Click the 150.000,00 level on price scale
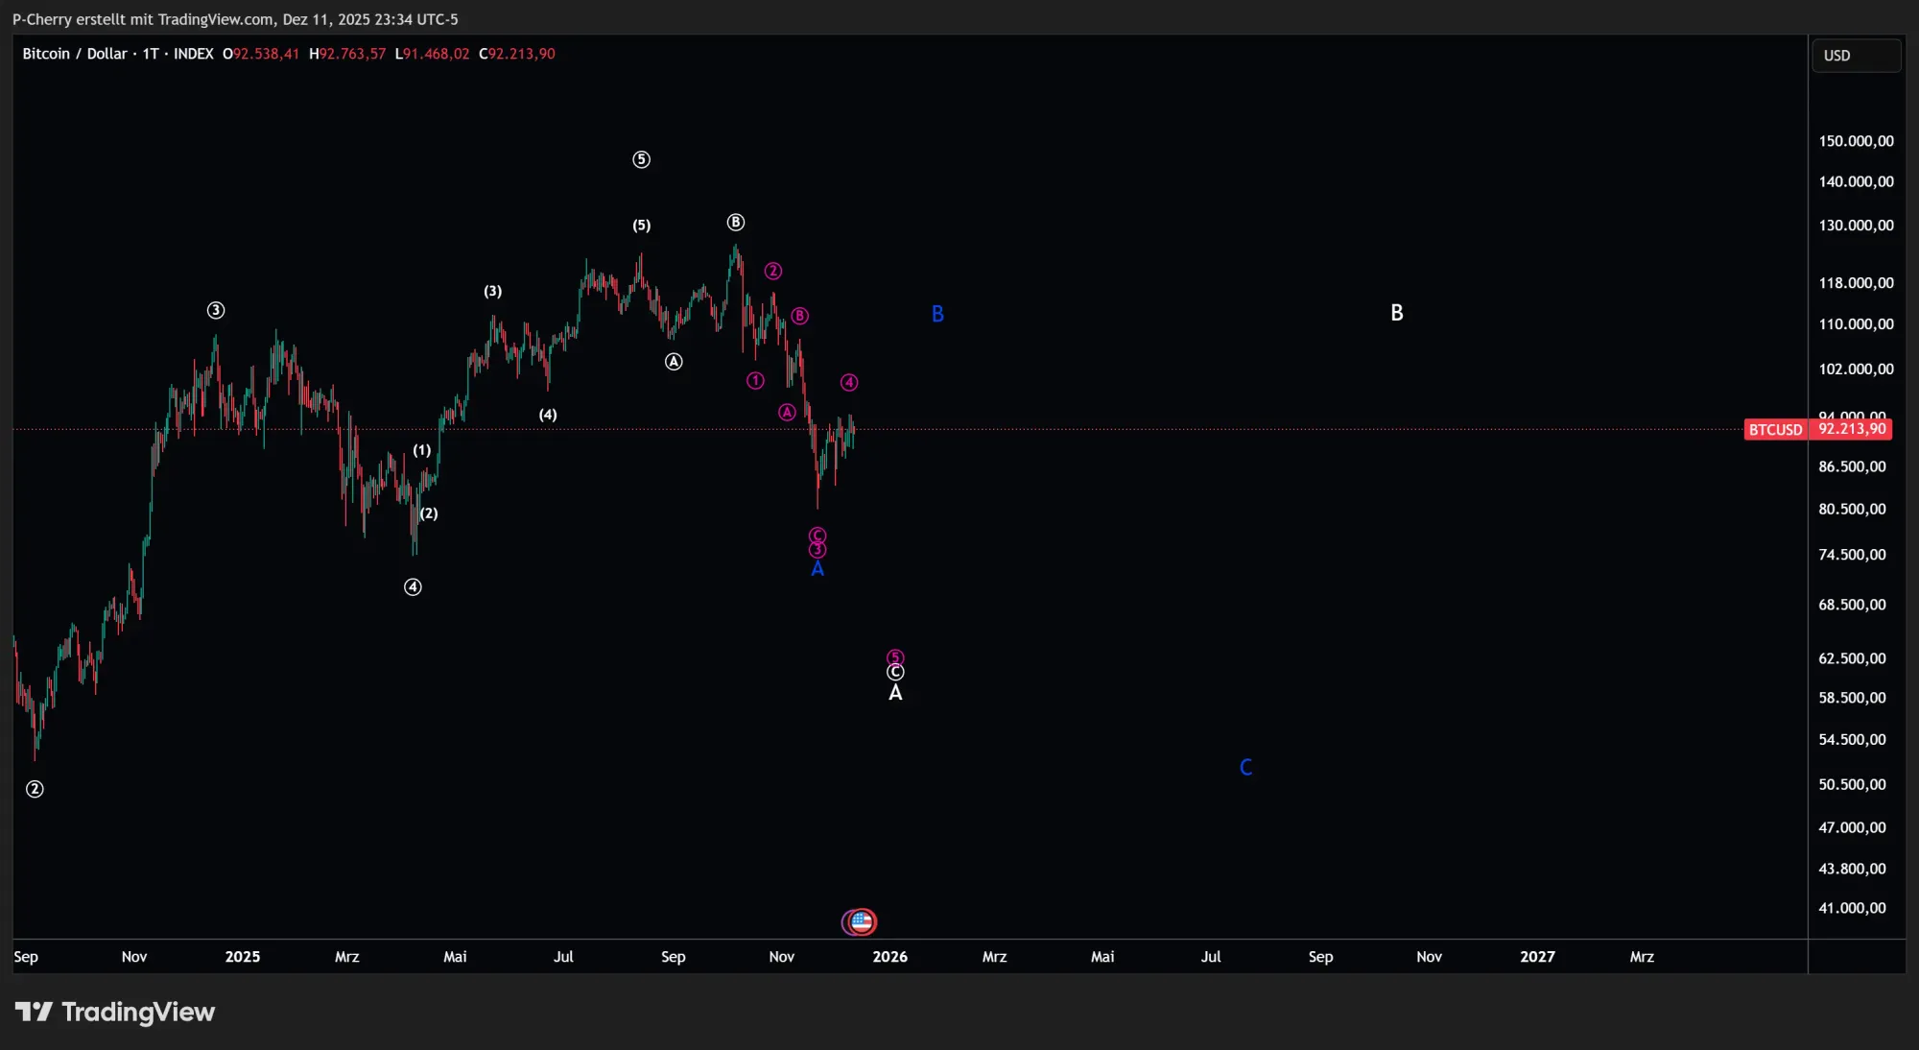This screenshot has height=1050, width=1919. (x=1856, y=141)
